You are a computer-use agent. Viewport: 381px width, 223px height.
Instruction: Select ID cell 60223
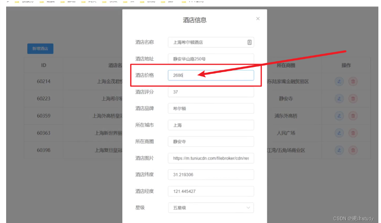point(43,99)
